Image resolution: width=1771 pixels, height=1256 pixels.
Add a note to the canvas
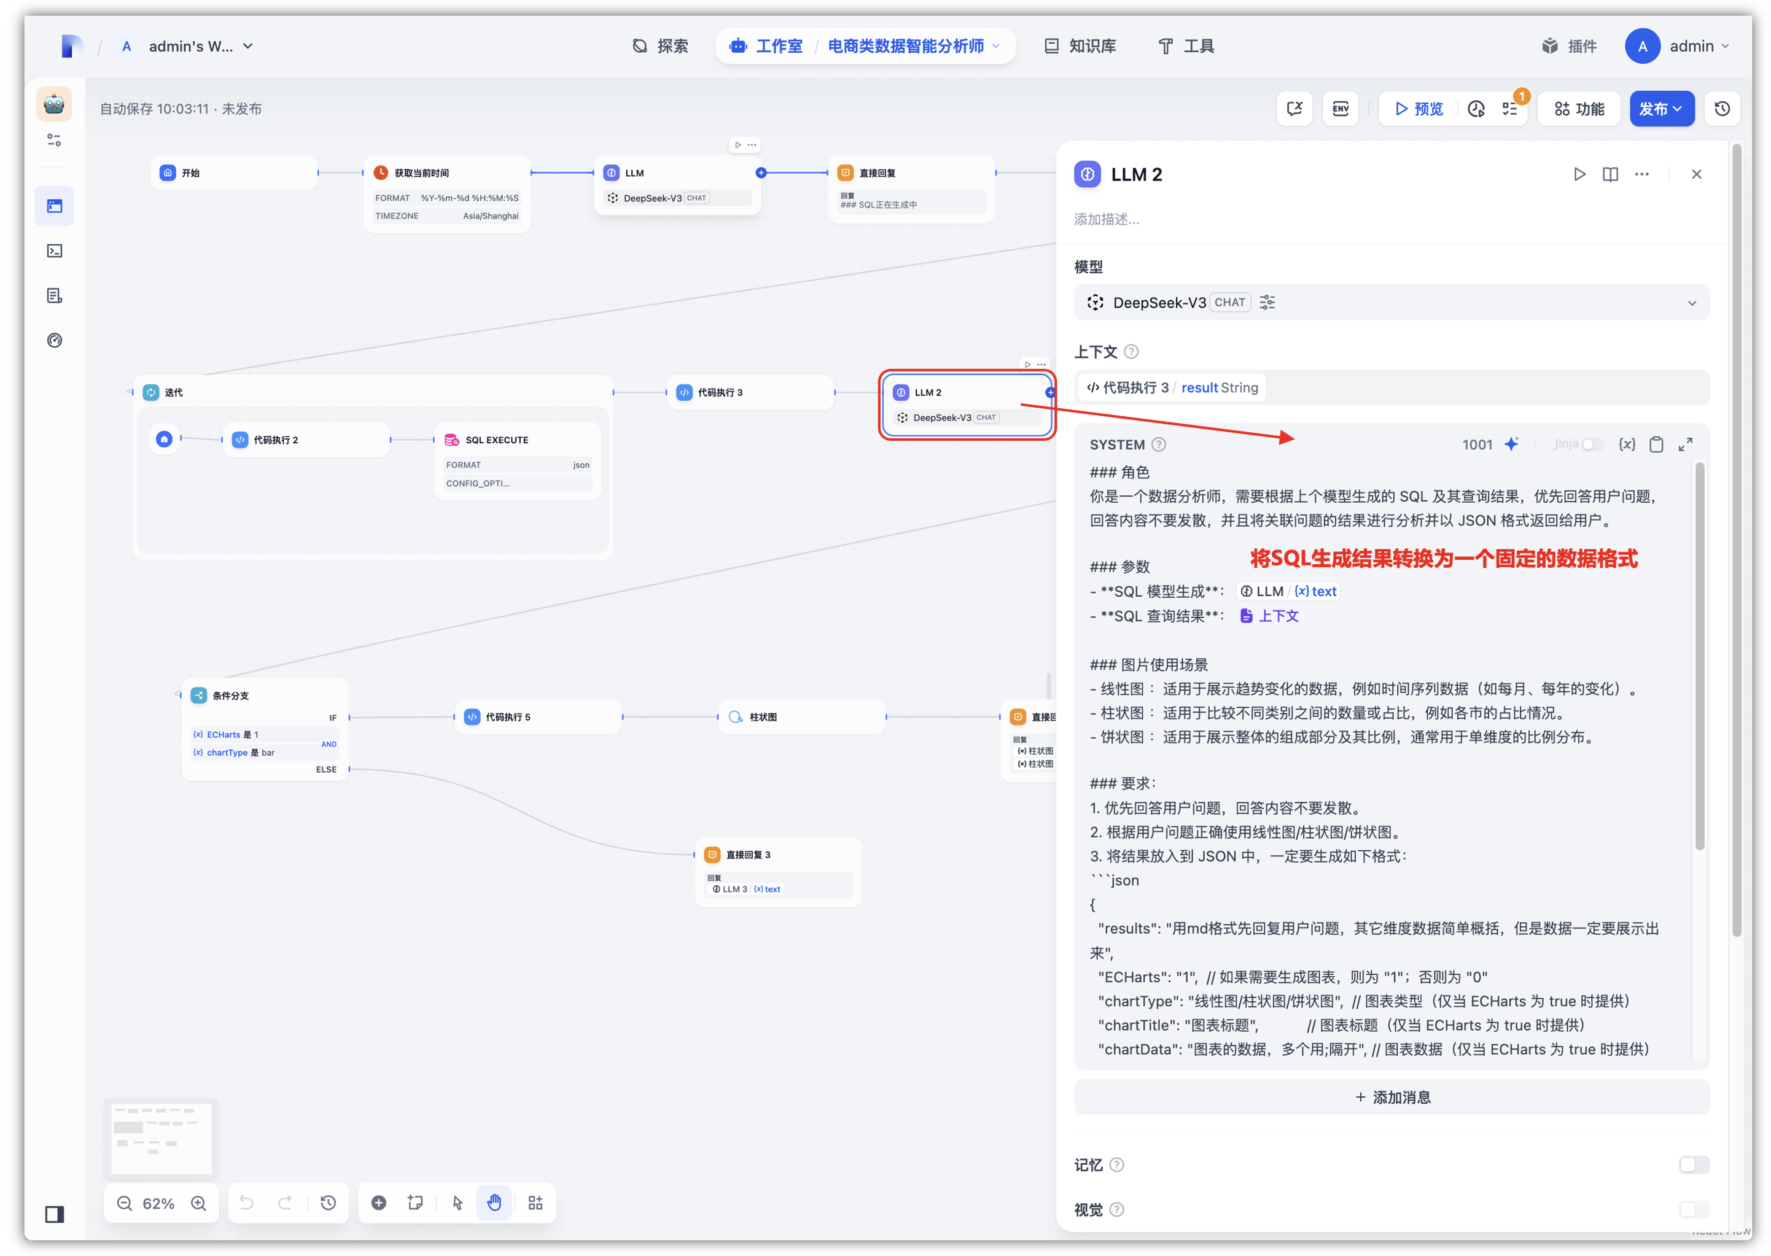click(x=416, y=1203)
